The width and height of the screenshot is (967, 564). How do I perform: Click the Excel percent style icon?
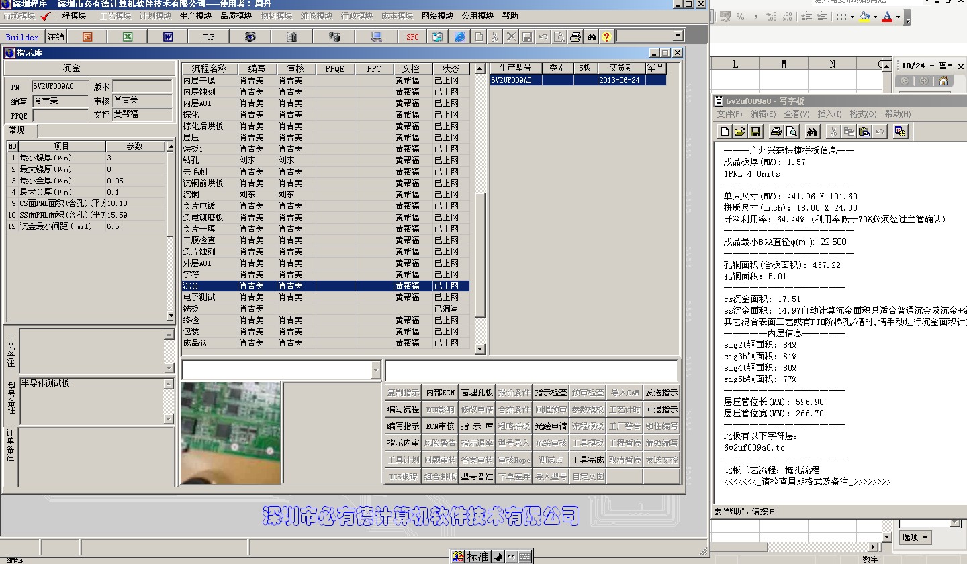pyautogui.click(x=740, y=17)
